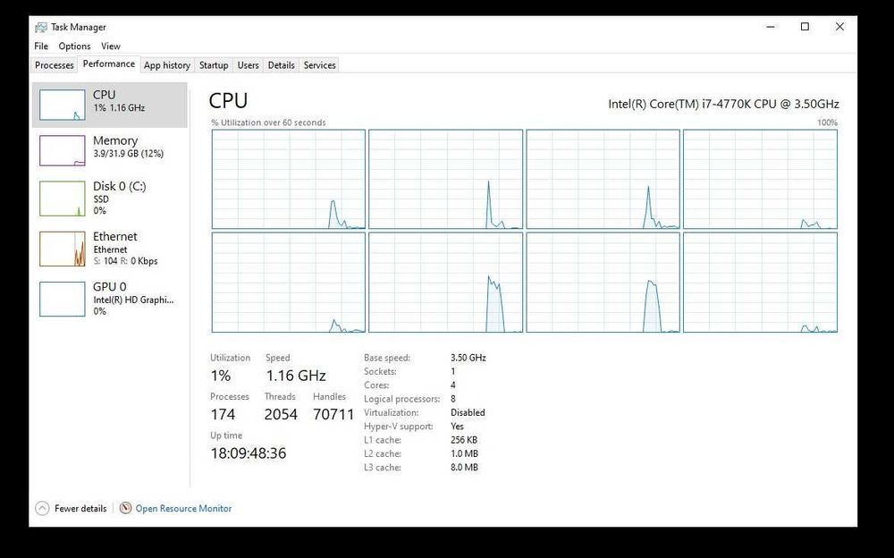The width and height of the screenshot is (894, 558).
Task: Click the L1 cache 256 KB value
Action: click(463, 440)
